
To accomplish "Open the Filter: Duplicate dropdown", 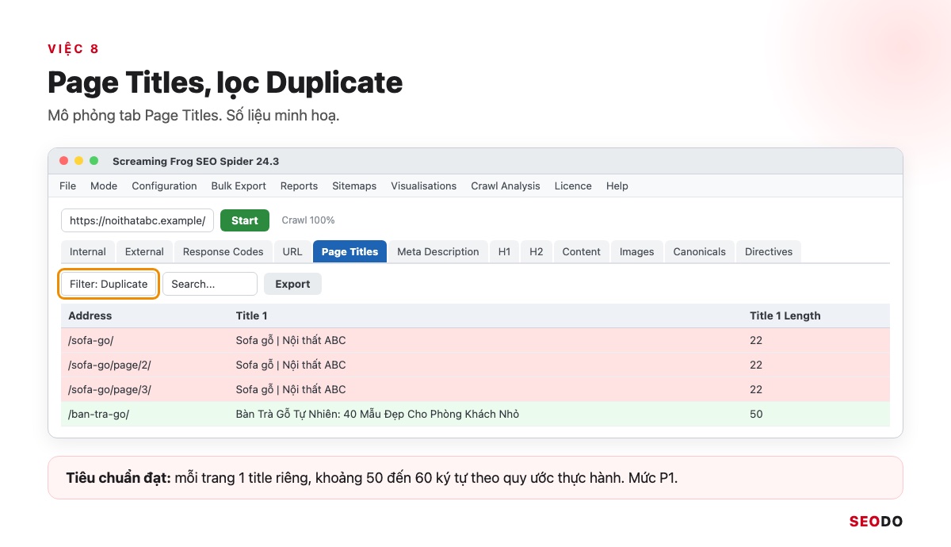I will (x=109, y=284).
